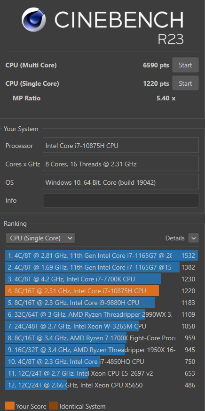Click the brown Identical System swatch
Viewport: 205px width, 411px height.
pos(53,406)
